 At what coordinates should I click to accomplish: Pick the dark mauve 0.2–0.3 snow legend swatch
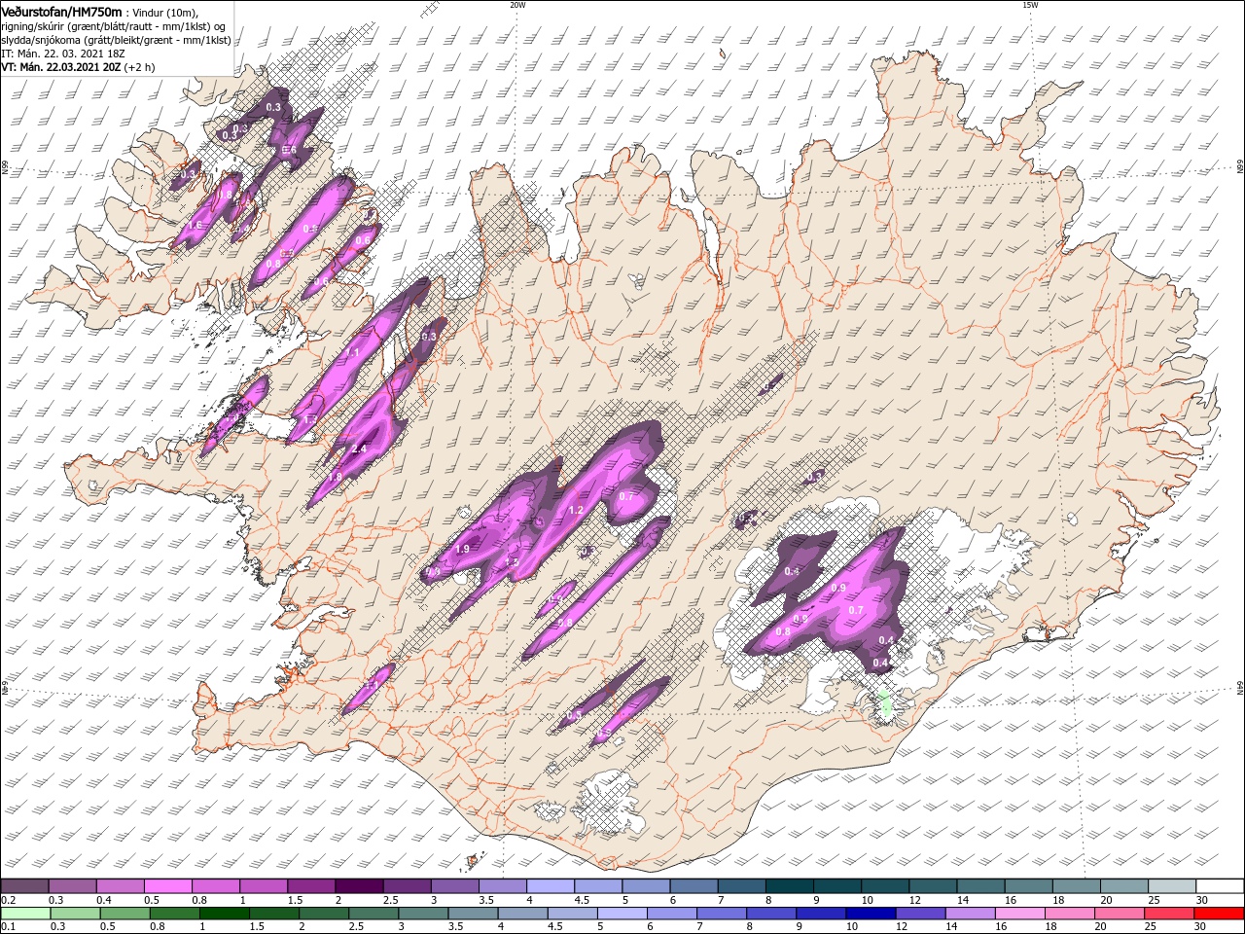pos(24,886)
